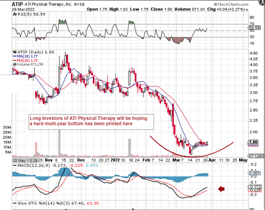The height and width of the screenshot is (210, 265).
Task: Click the Slow STO %K(14) %D(3) label
Action: pyautogui.click(x=43, y=203)
